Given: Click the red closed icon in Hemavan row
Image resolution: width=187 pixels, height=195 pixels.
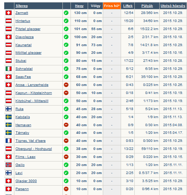Looking at the screenshot, I should (x=66, y=125).
